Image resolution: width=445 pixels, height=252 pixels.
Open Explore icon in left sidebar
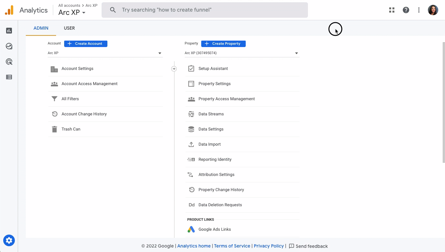coord(9,46)
